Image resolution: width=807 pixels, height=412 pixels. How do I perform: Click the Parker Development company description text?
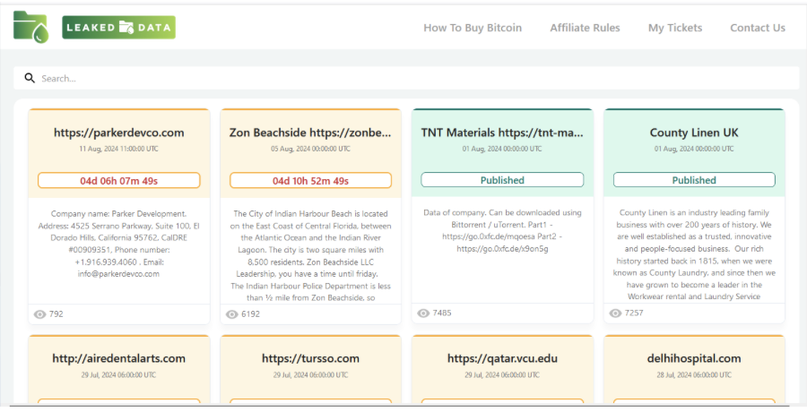coord(119,244)
